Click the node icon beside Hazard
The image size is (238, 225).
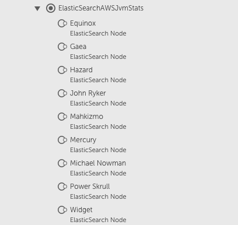pyautogui.click(x=62, y=70)
